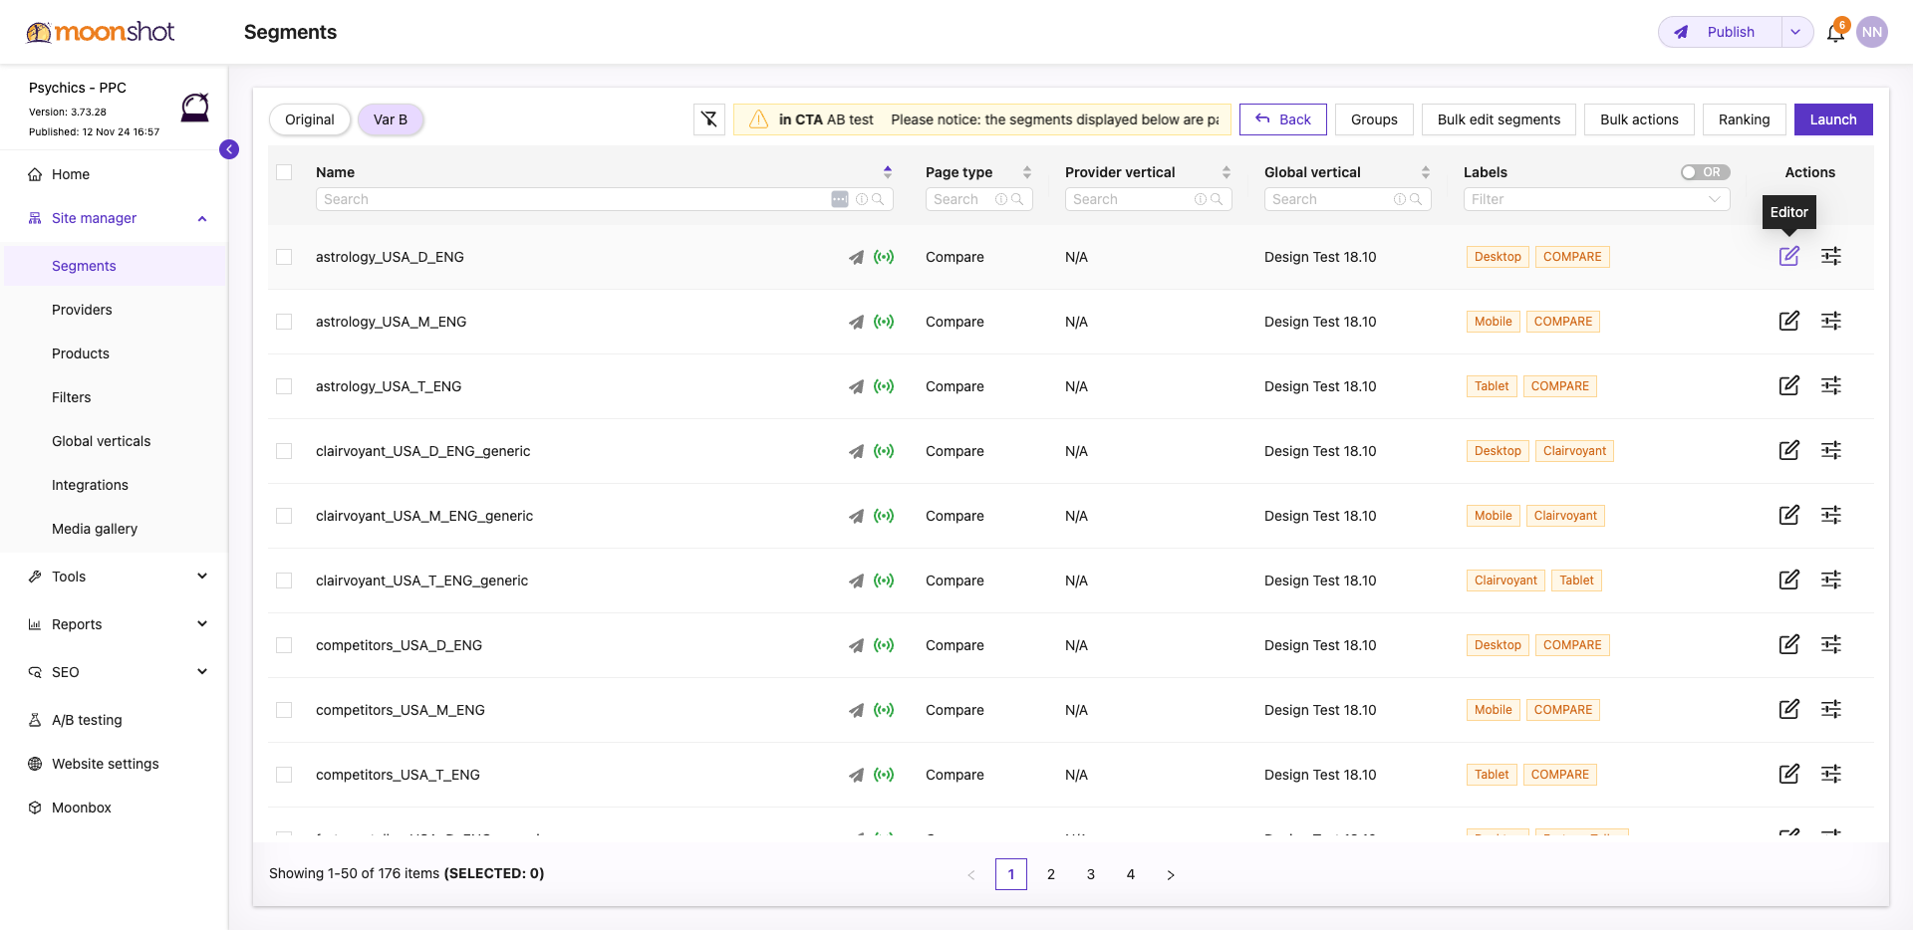Click the moonshot logo
Viewport: 1913px width, 930px height.
point(100,32)
